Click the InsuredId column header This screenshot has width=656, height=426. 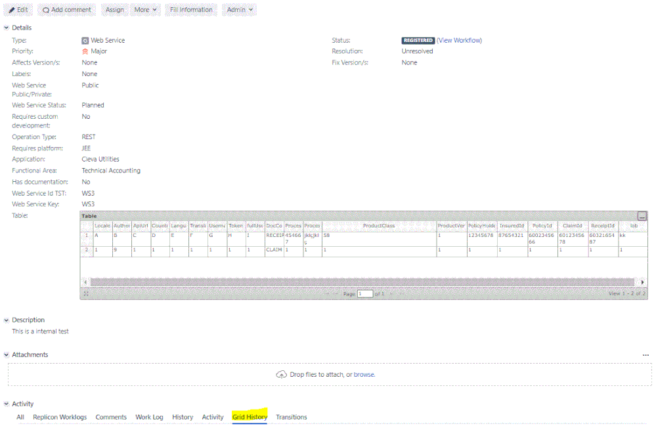tap(512, 226)
